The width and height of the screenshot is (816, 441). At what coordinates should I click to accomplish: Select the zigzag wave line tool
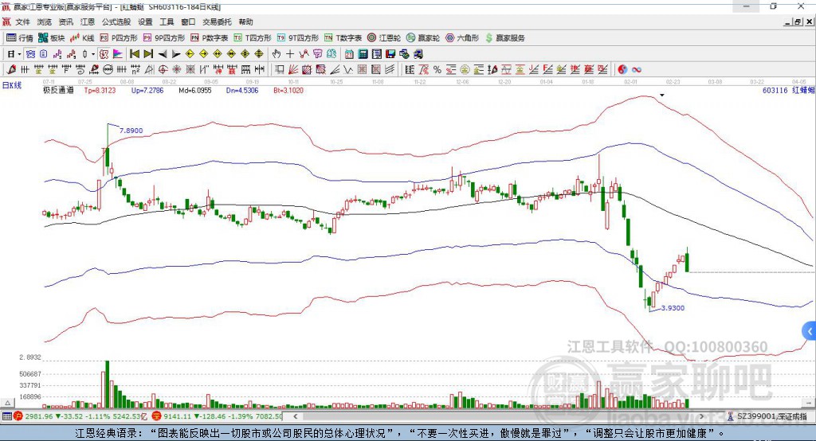(349, 70)
